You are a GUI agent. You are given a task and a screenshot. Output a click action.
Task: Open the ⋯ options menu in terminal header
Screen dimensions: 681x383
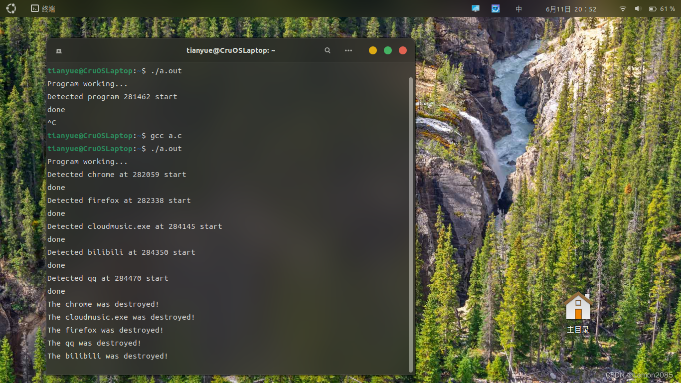[348, 50]
